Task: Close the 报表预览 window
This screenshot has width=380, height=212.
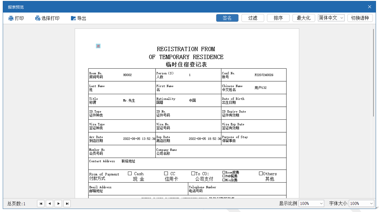Action: 370,7
